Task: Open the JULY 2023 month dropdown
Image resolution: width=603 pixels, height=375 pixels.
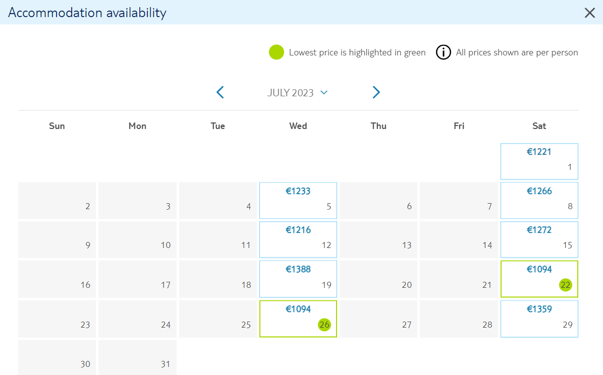Action: 297,93
